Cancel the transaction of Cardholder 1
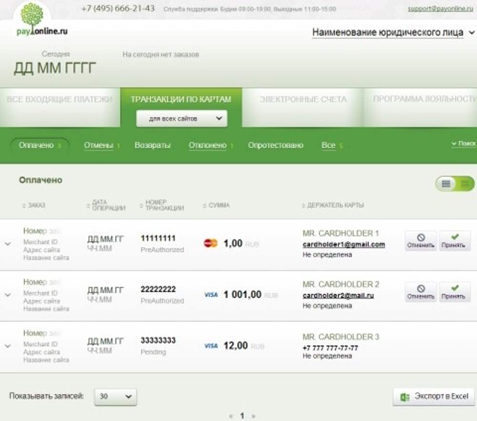The width and height of the screenshot is (477, 421). [420, 241]
